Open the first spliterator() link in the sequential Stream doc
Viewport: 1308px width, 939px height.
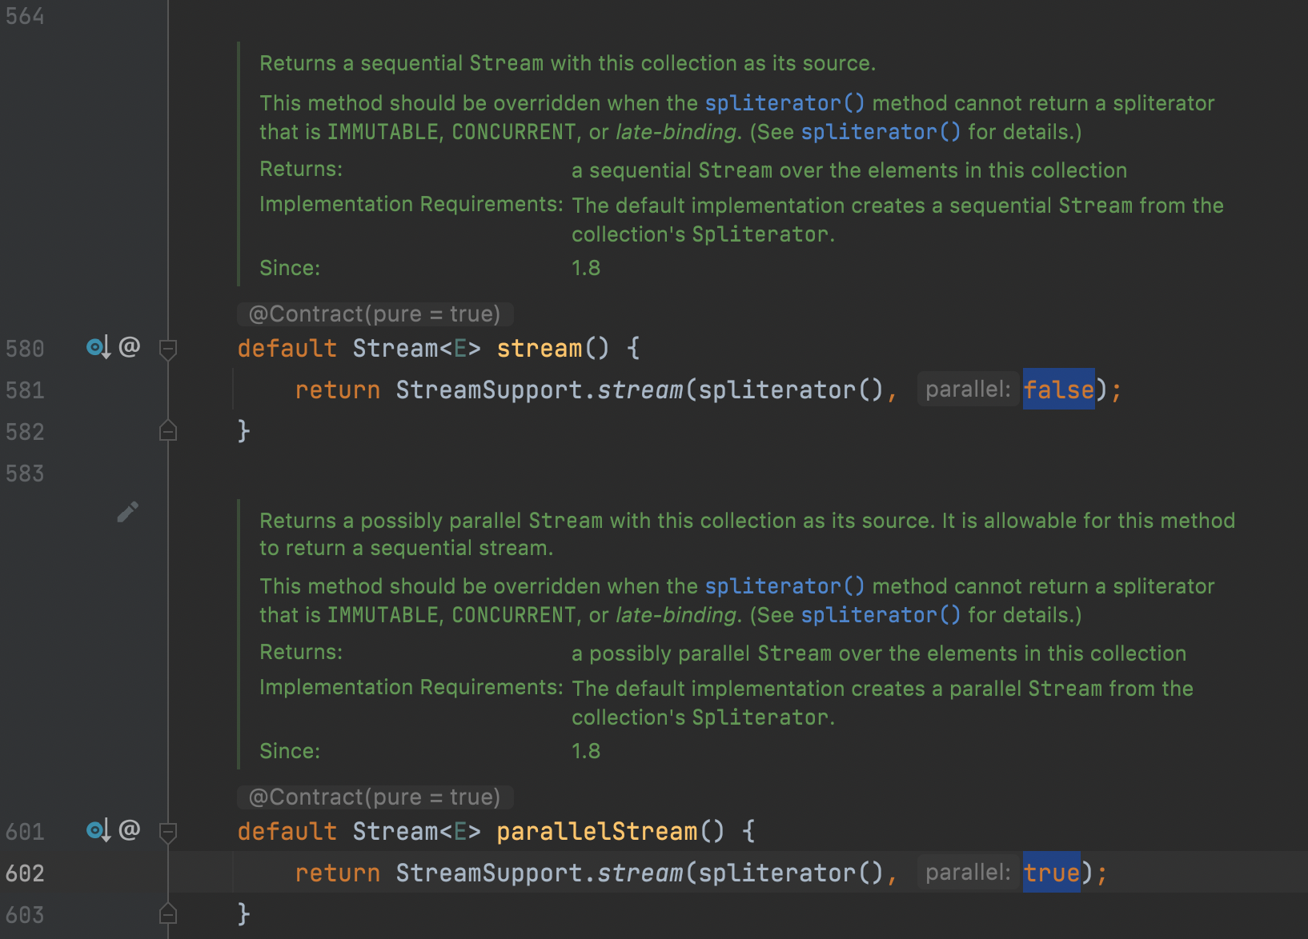click(784, 103)
